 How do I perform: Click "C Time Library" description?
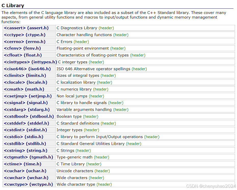(x=71, y=164)
